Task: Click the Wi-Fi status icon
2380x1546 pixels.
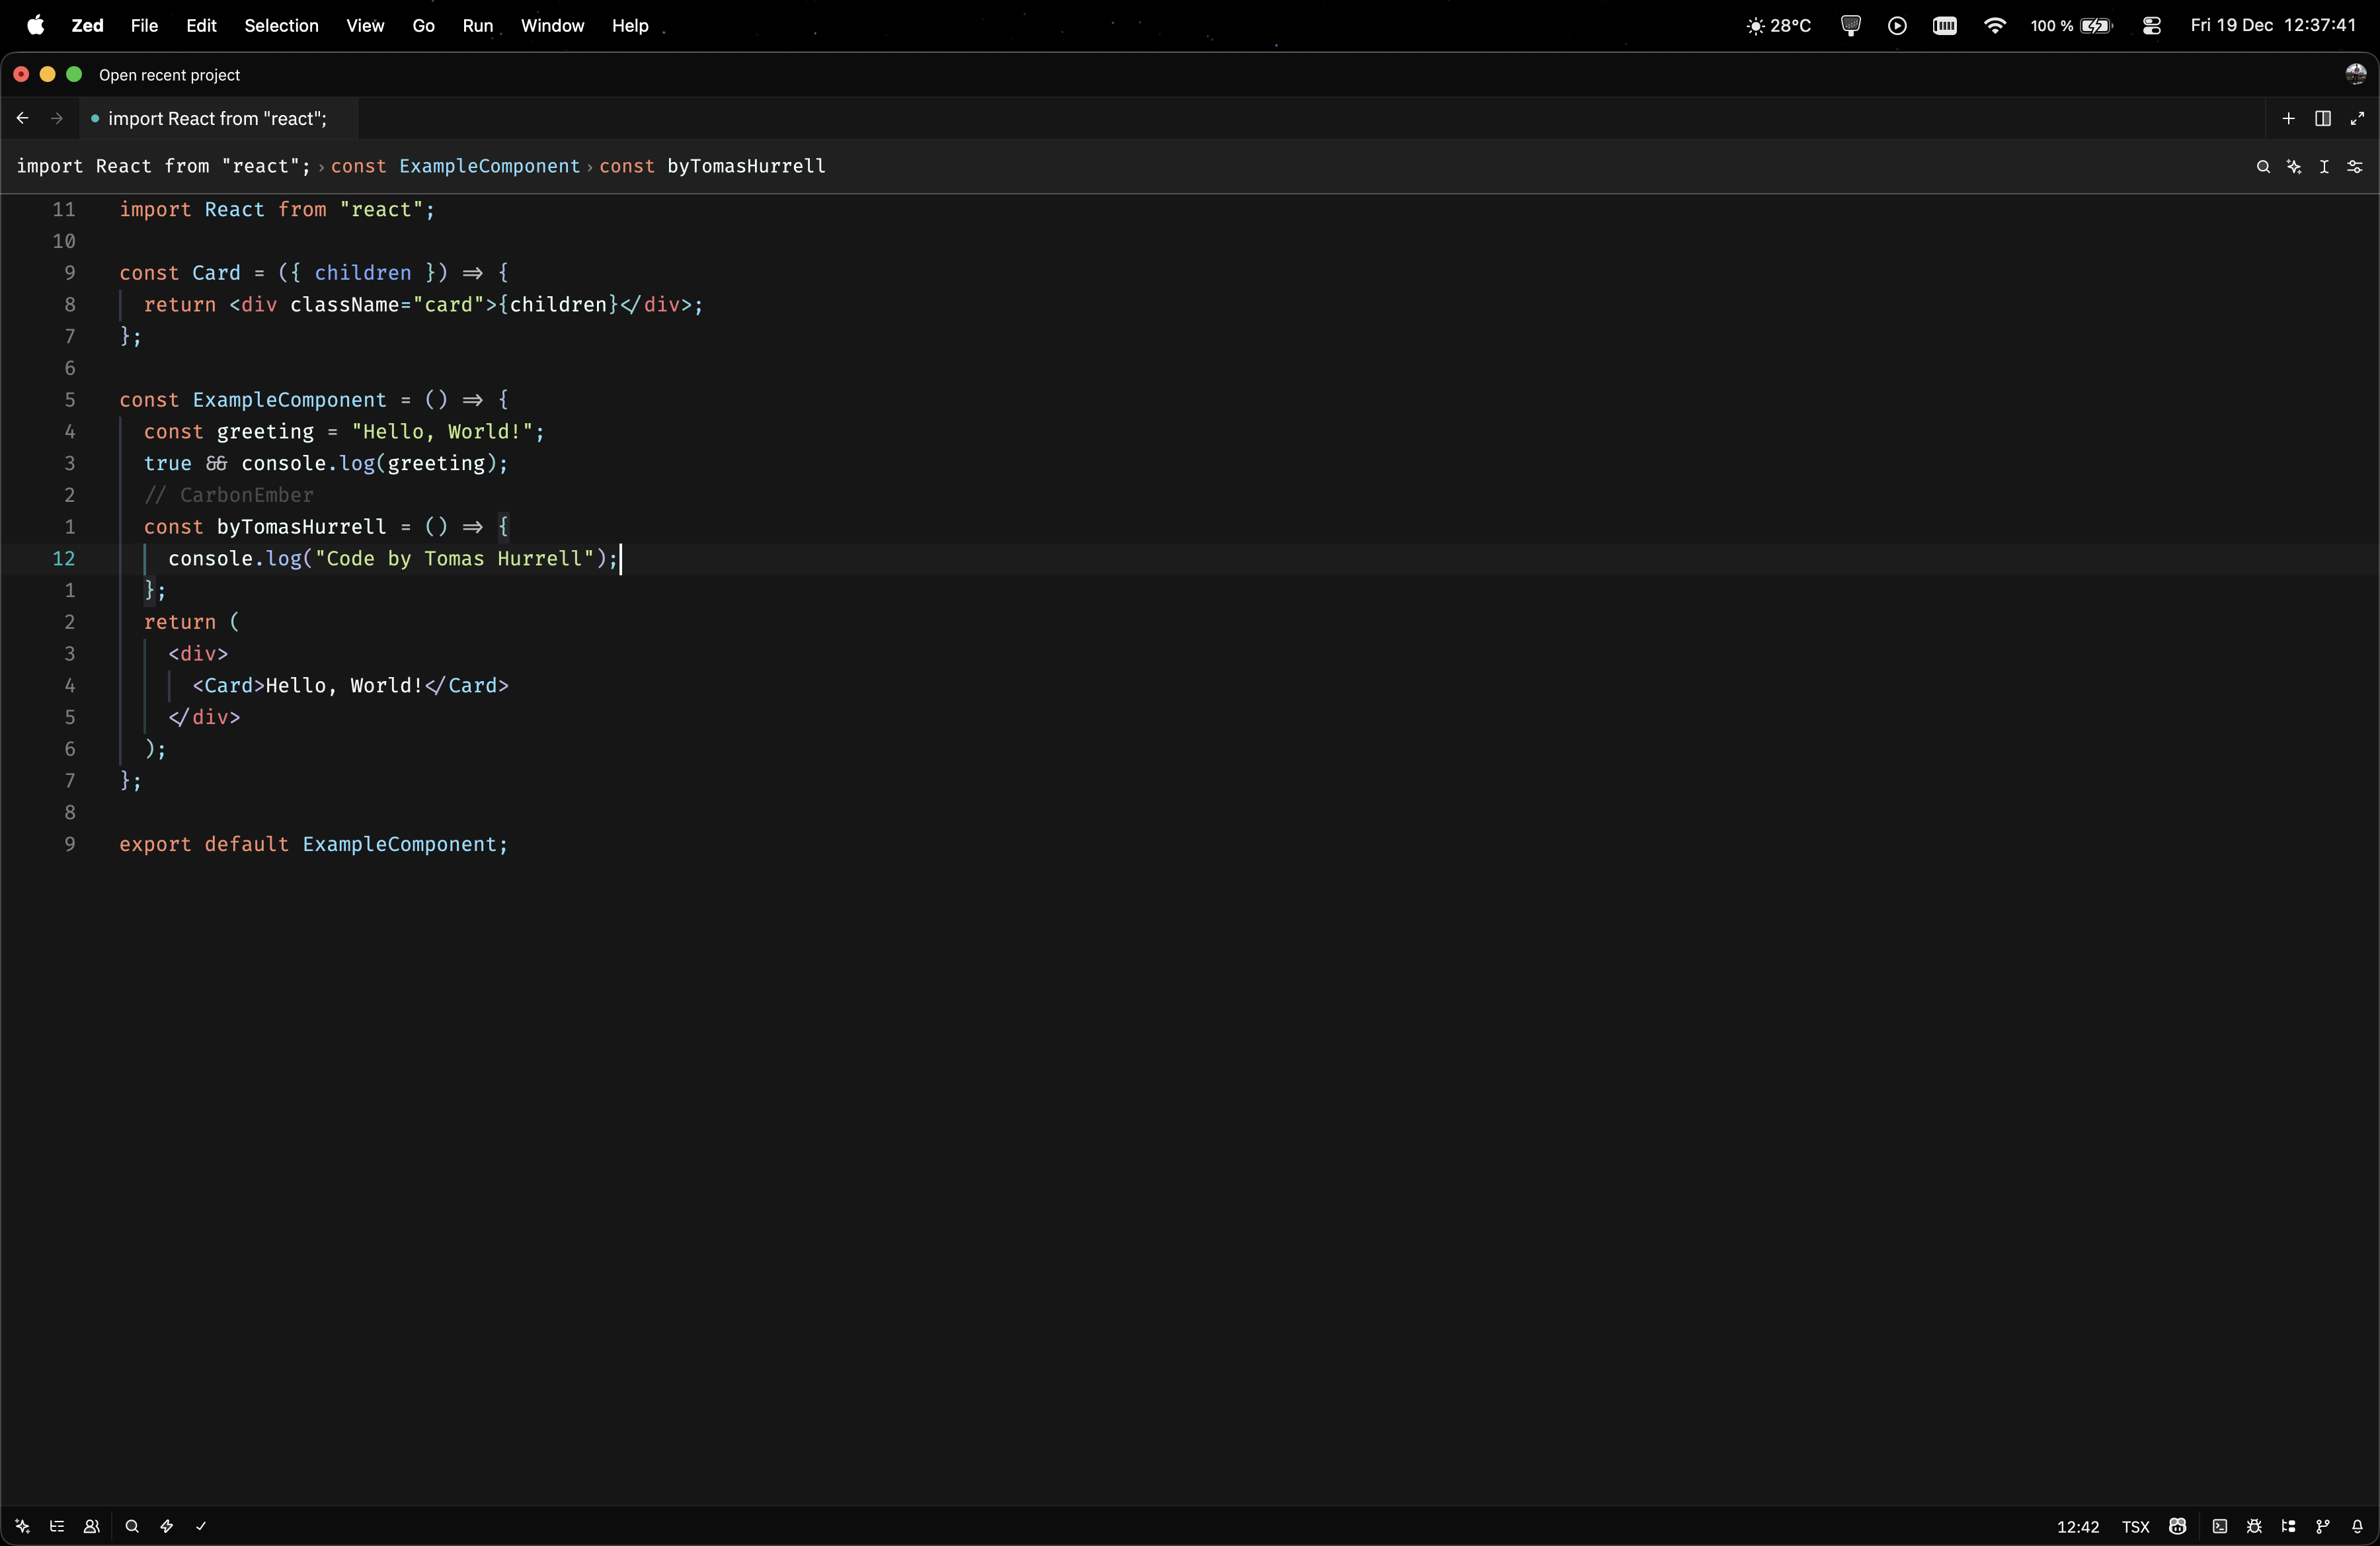Action: [x=1994, y=26]
